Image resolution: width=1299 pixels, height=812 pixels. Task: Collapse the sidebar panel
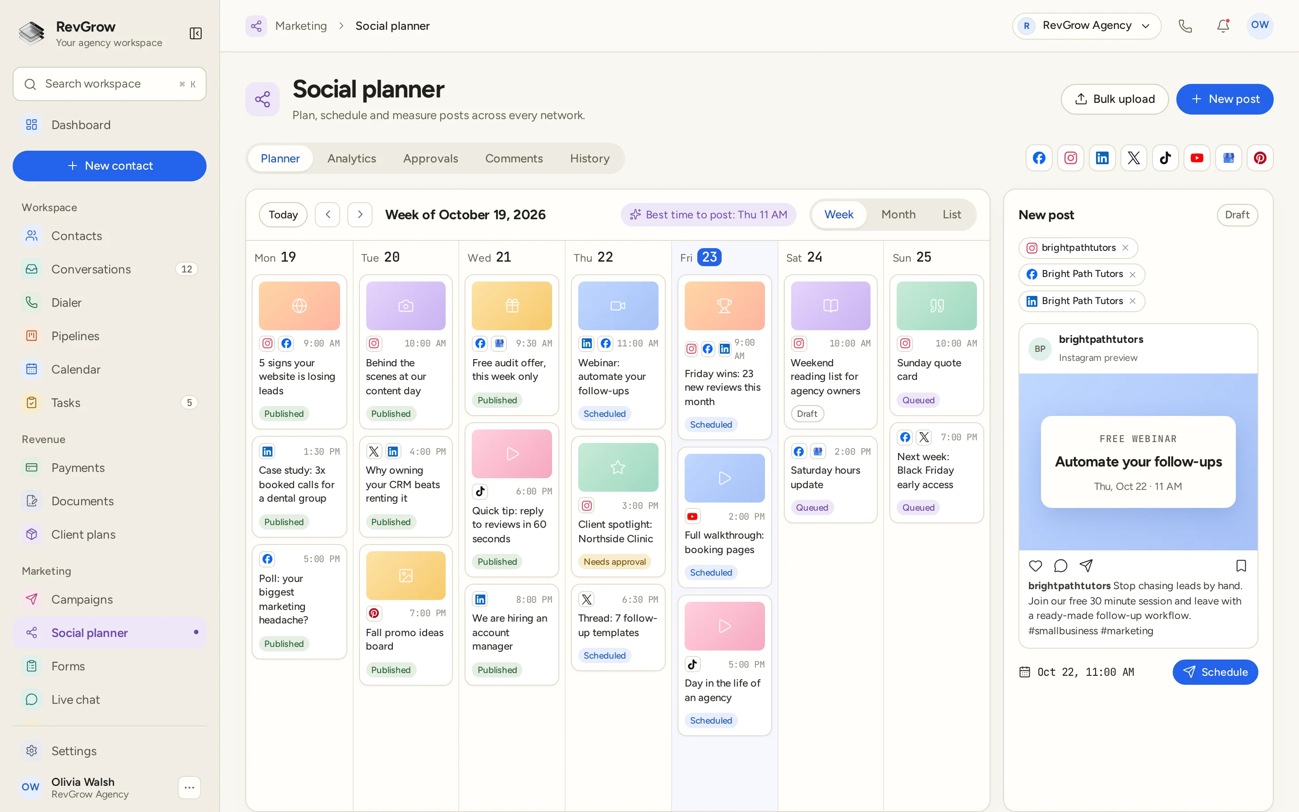(x=195, y=33)
